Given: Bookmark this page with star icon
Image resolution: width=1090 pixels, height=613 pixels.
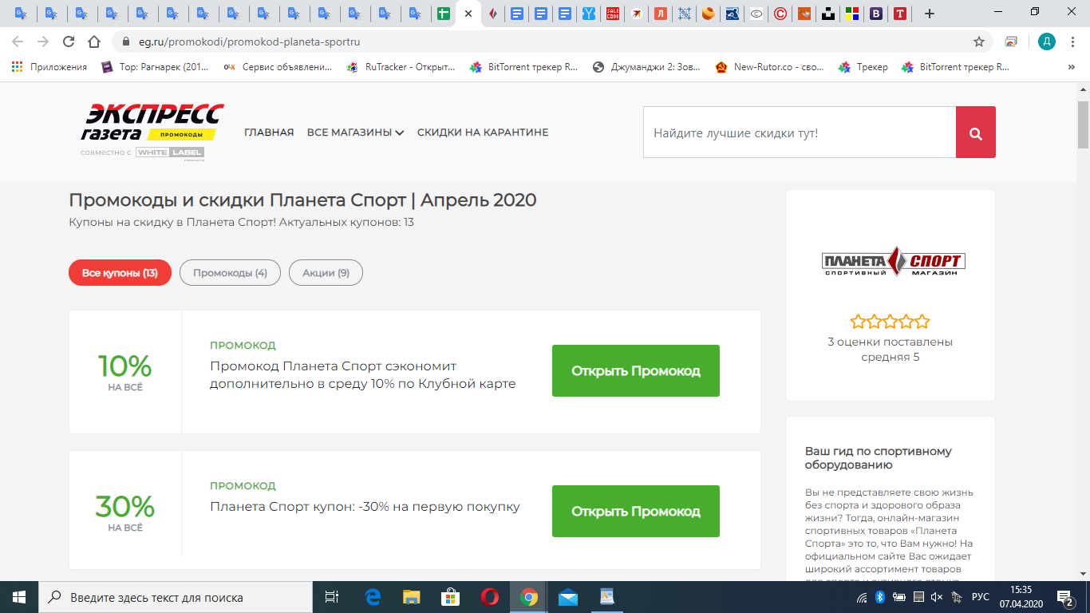Looking at the screenshot, I should pos(978,42).
